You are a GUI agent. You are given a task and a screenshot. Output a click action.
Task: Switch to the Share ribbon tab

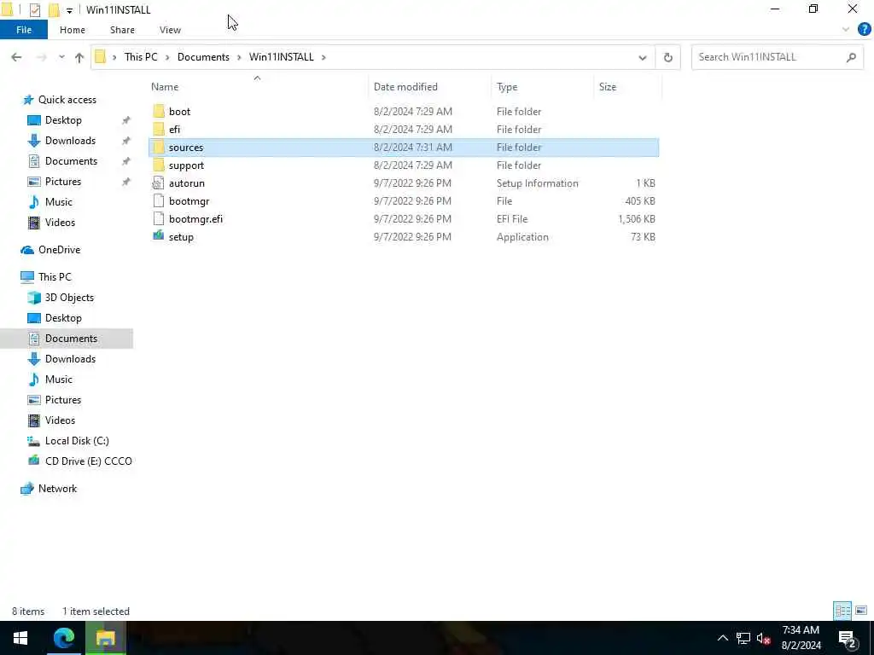point(122,30)
